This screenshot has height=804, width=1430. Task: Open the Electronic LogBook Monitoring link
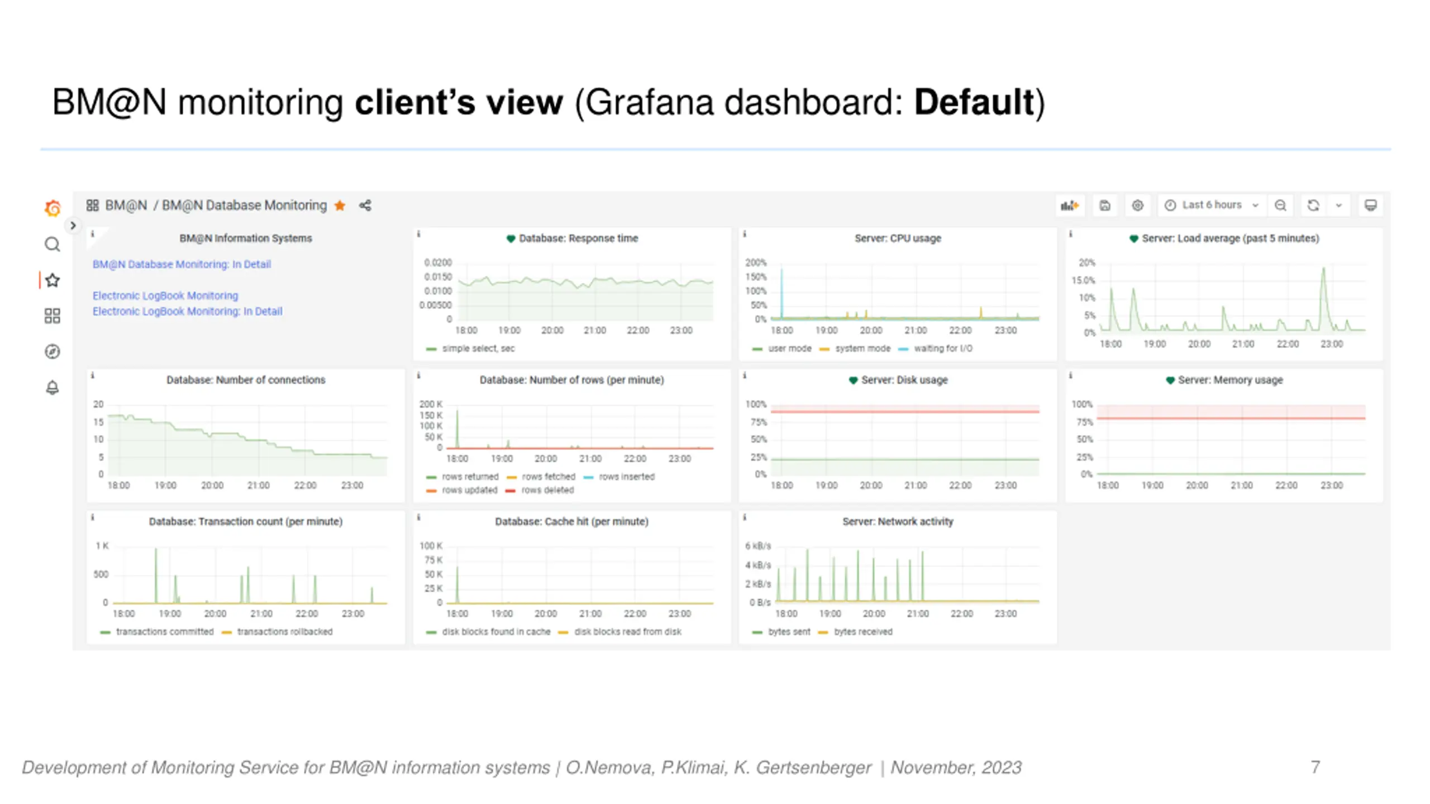click(x=165, y=295)
